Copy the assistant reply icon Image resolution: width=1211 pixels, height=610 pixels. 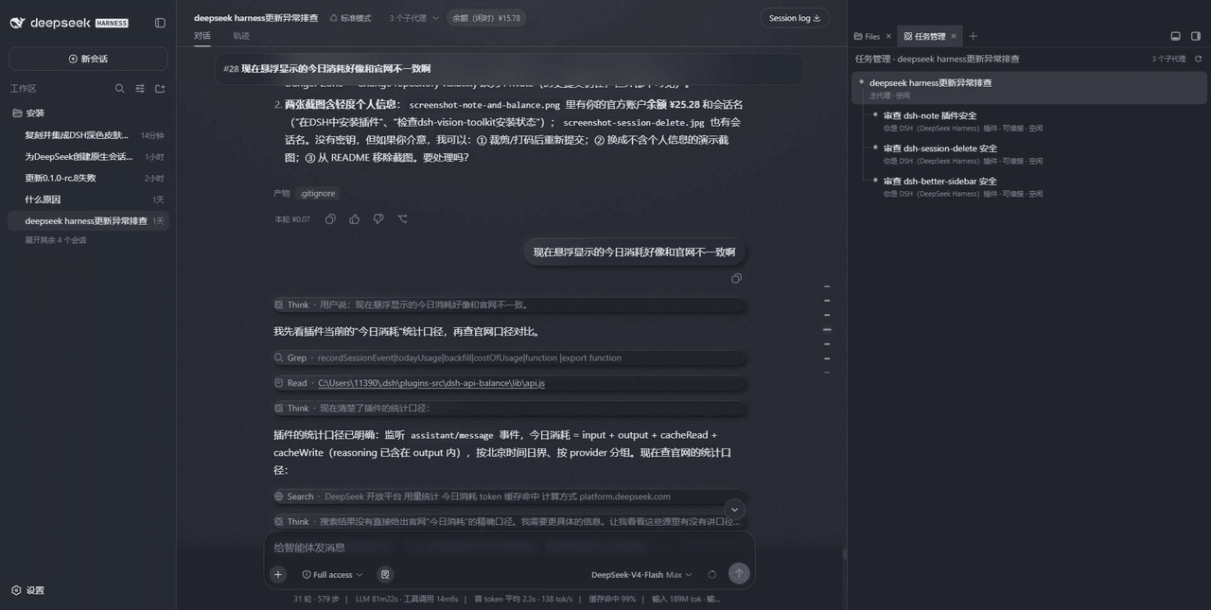pos(330,219)
